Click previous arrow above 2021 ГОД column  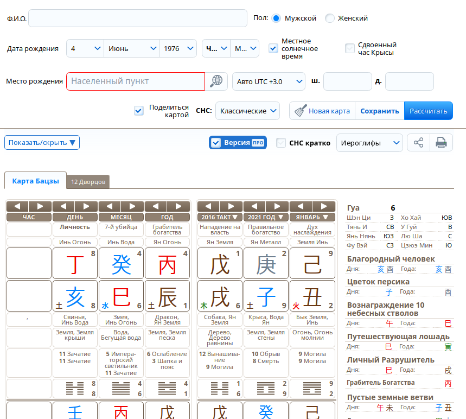coord(254,206)
